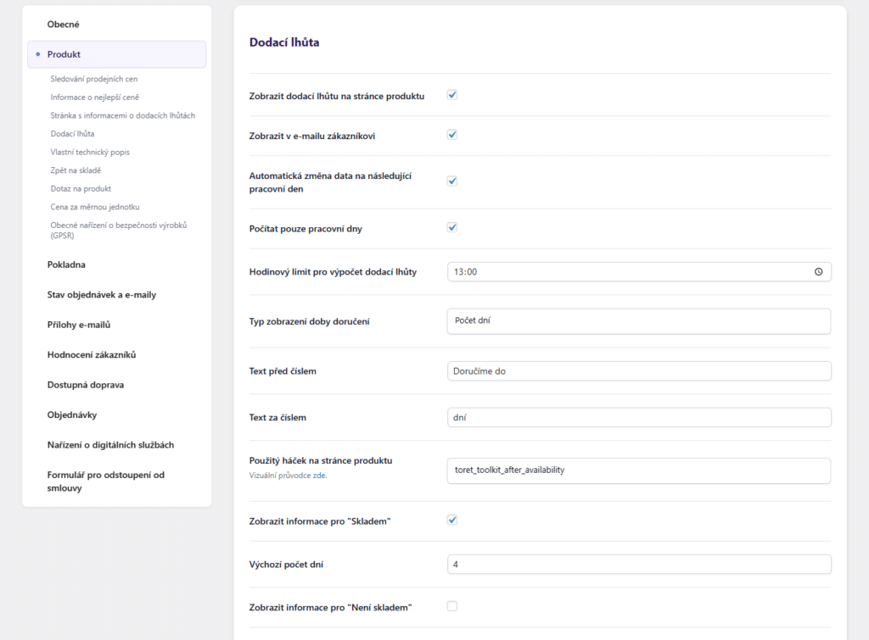Toggle automatic date change to next workday

[x=452, y=181]
